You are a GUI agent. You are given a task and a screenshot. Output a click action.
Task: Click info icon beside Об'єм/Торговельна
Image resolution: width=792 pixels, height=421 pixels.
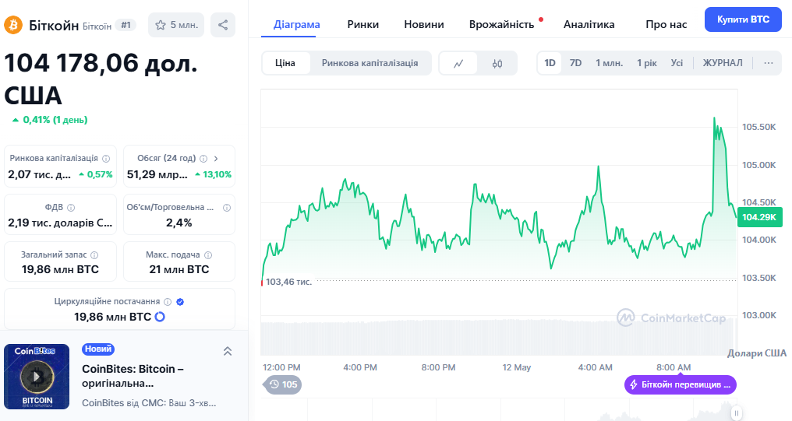[x=227, y=208]
